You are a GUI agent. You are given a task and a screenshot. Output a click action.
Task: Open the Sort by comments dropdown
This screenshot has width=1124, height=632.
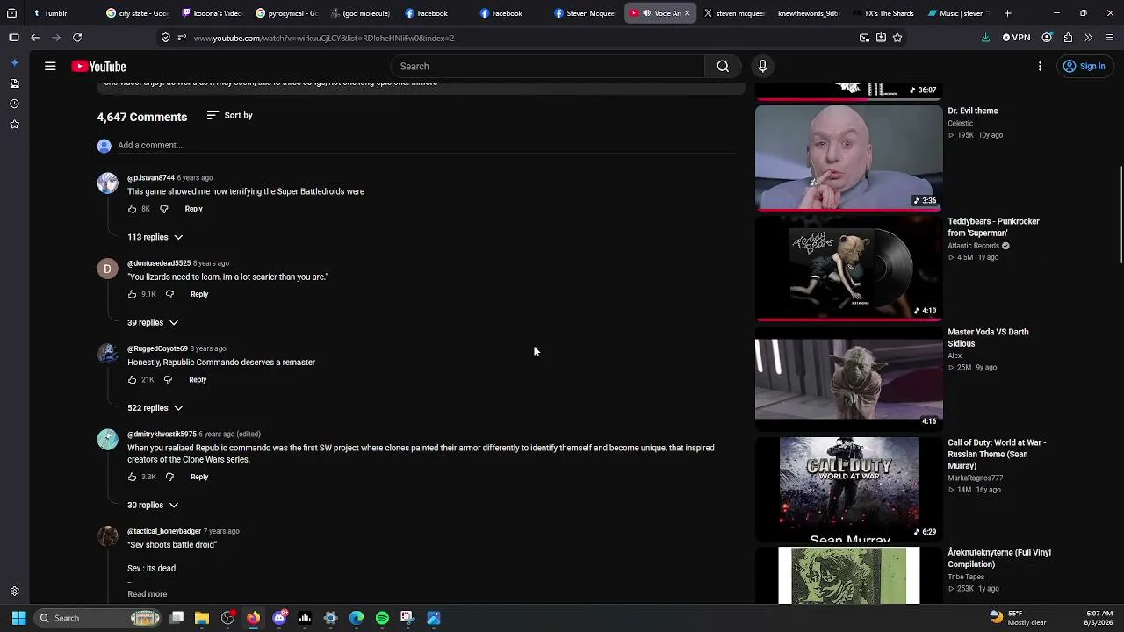pyautogui.click(x=229, y=116)
